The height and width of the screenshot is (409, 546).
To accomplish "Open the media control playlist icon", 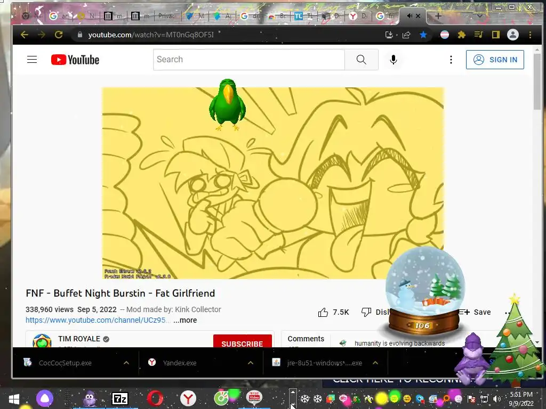I will point(479,35).
